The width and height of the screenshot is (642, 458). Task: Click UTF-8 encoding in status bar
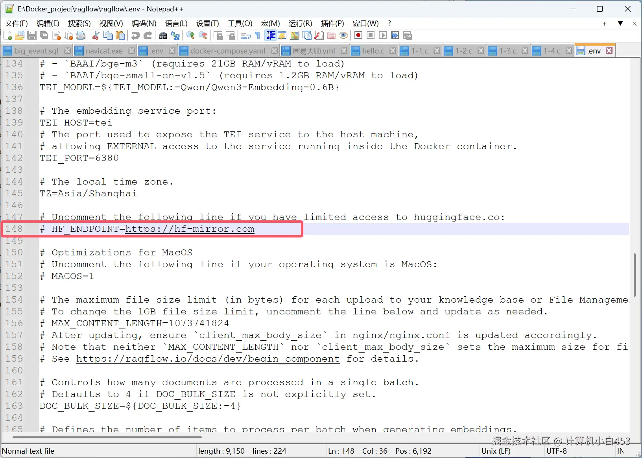pos(556,451)
